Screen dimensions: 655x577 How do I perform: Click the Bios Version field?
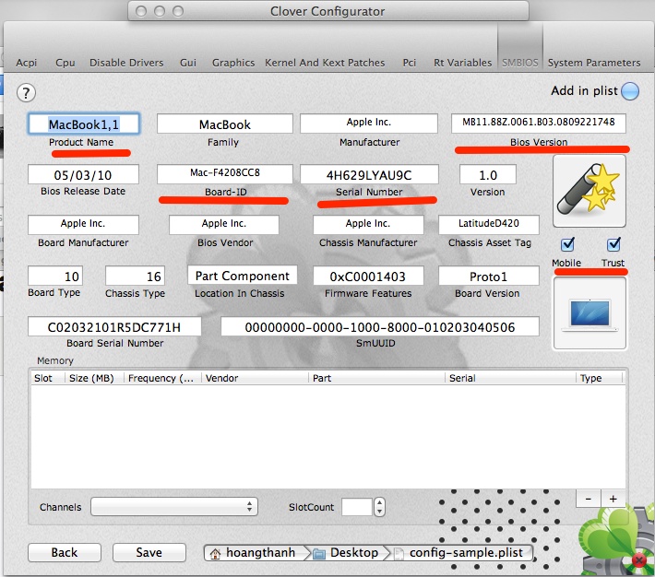[539, 124]
